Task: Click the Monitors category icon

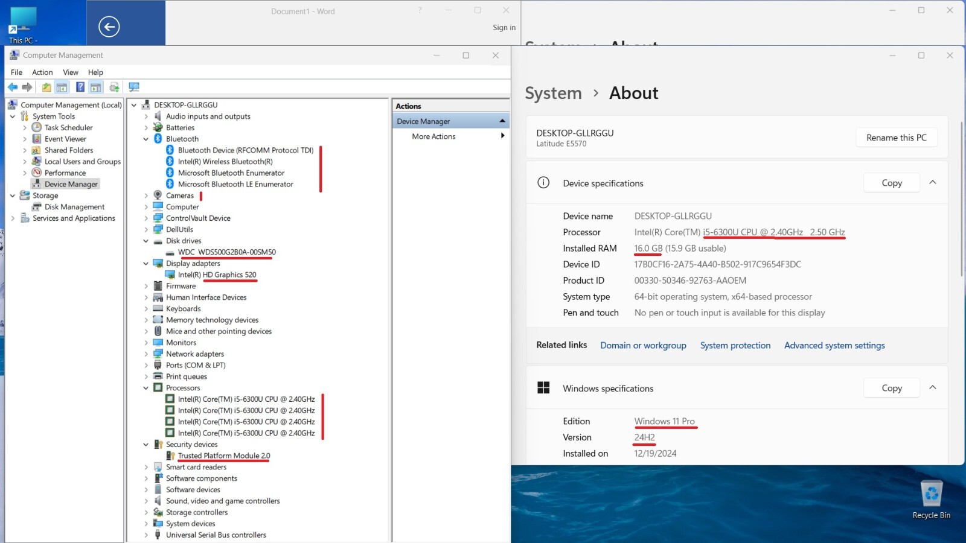Action: [158, 343]
